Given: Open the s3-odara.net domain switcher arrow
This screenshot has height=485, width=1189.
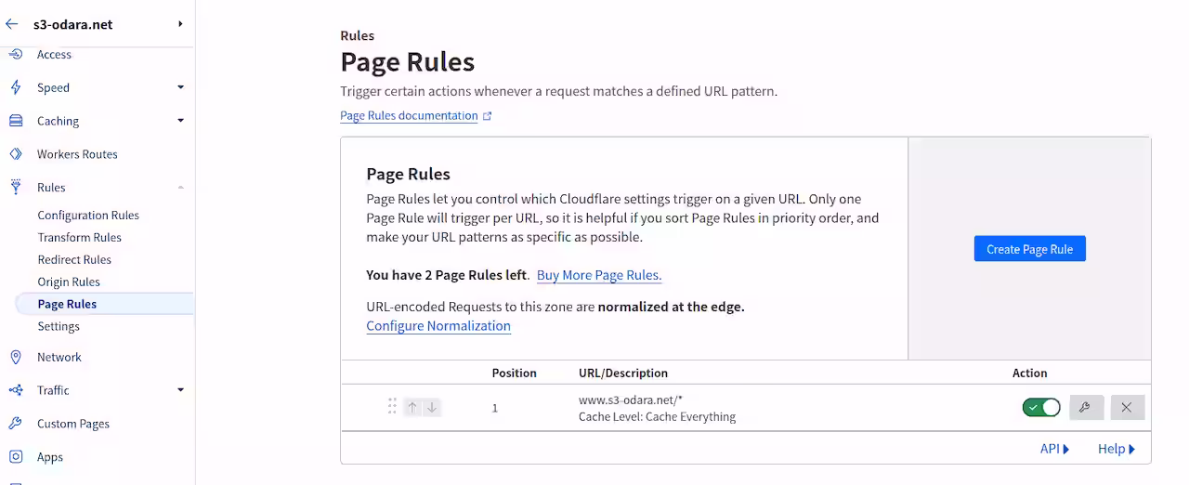Looking at the screenshot, I should (x=180, y=24).
